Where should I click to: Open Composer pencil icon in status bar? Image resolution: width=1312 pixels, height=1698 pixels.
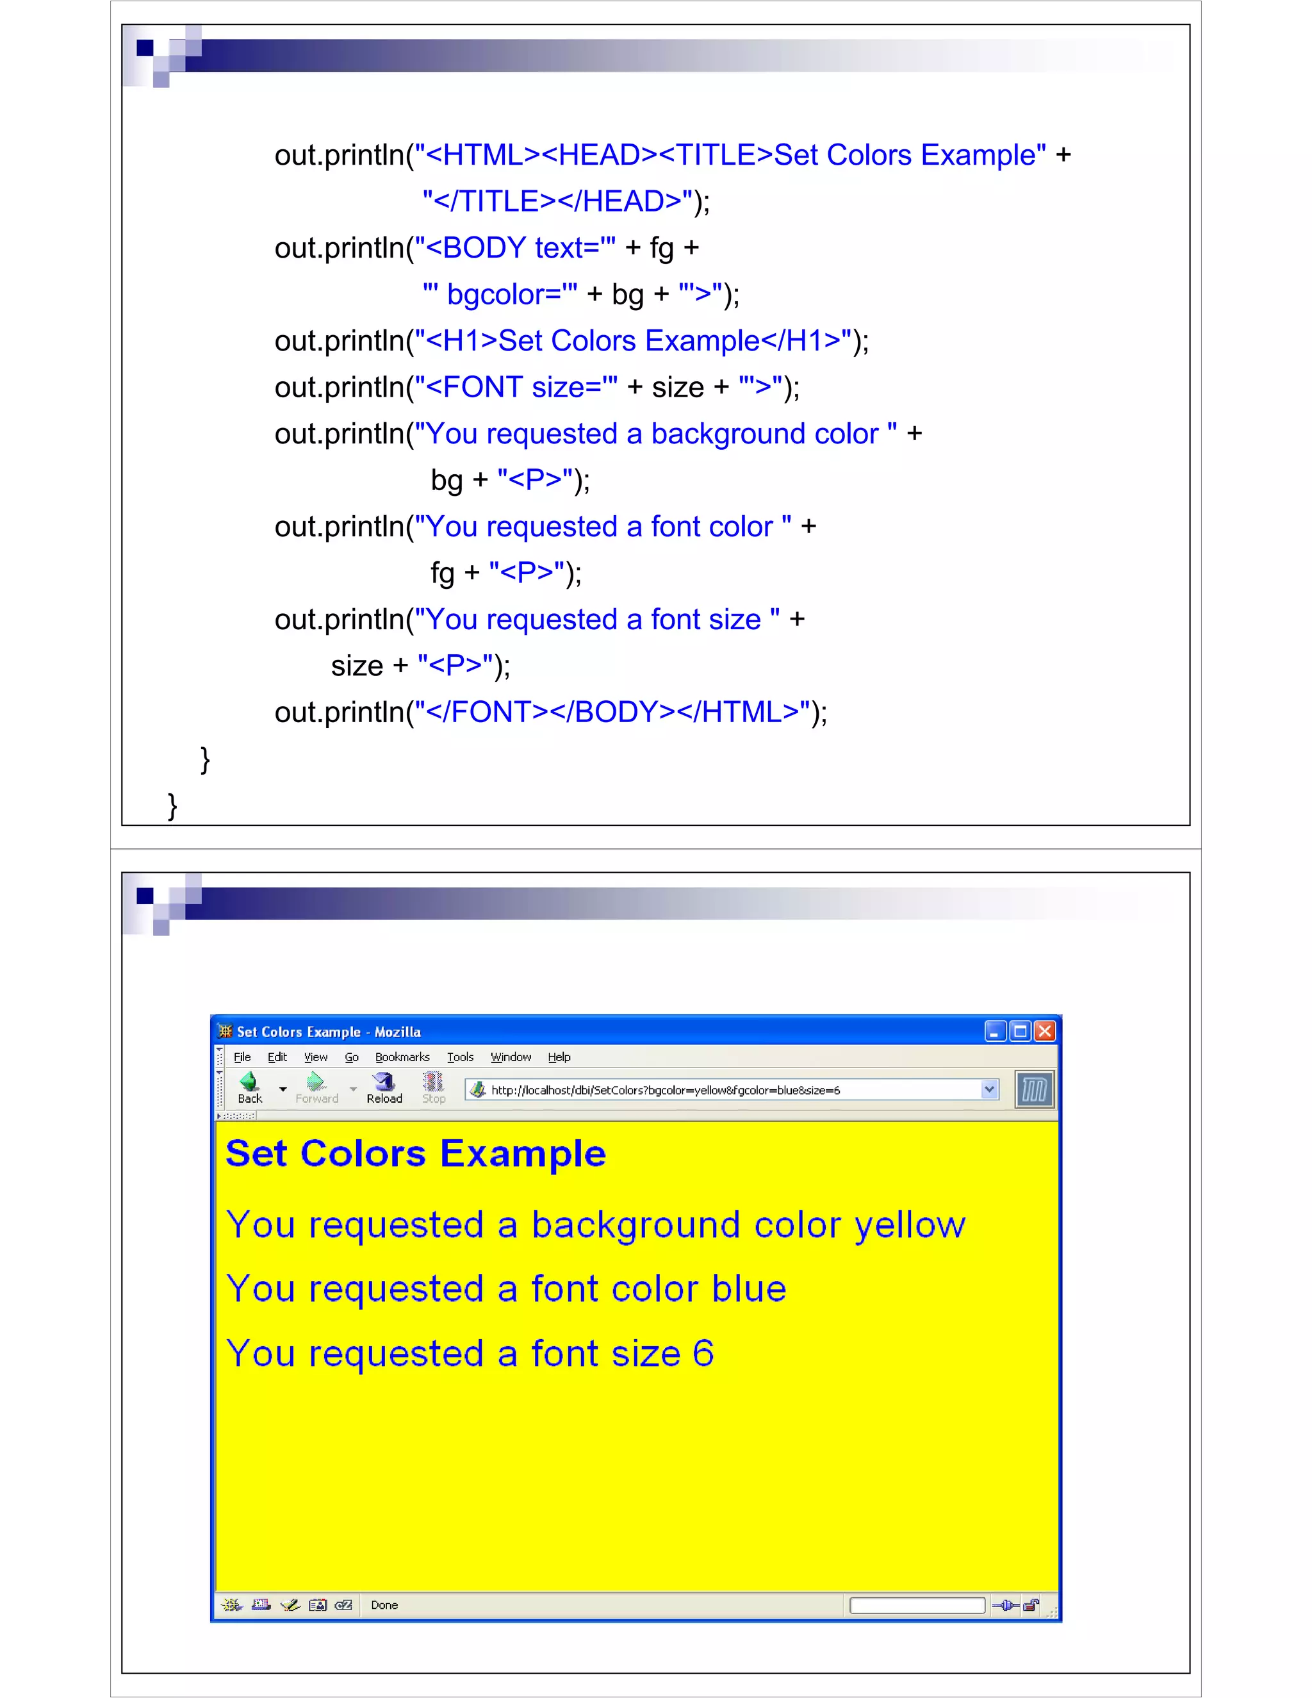click(290, 1604)
